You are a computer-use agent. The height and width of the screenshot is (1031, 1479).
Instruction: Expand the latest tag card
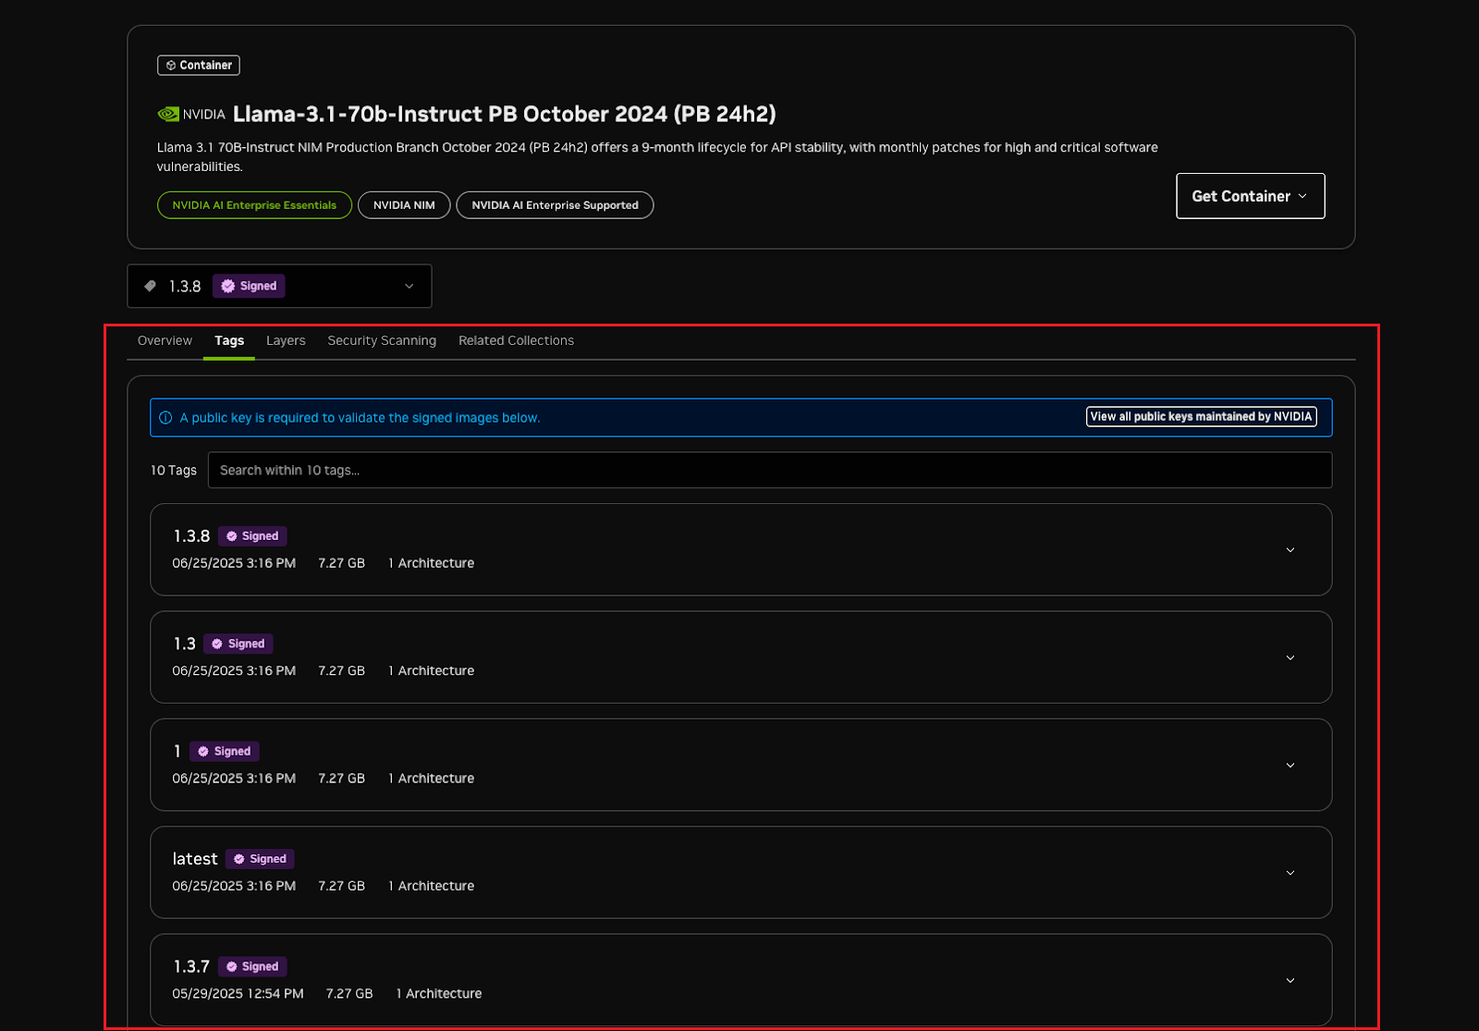click(1290, 873)
